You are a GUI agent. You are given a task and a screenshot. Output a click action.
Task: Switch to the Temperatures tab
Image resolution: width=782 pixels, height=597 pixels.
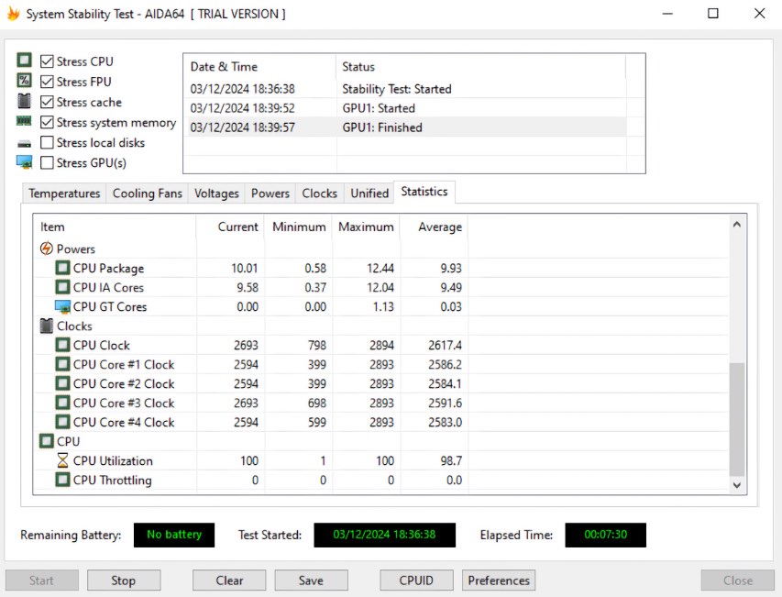pos(64,193)
